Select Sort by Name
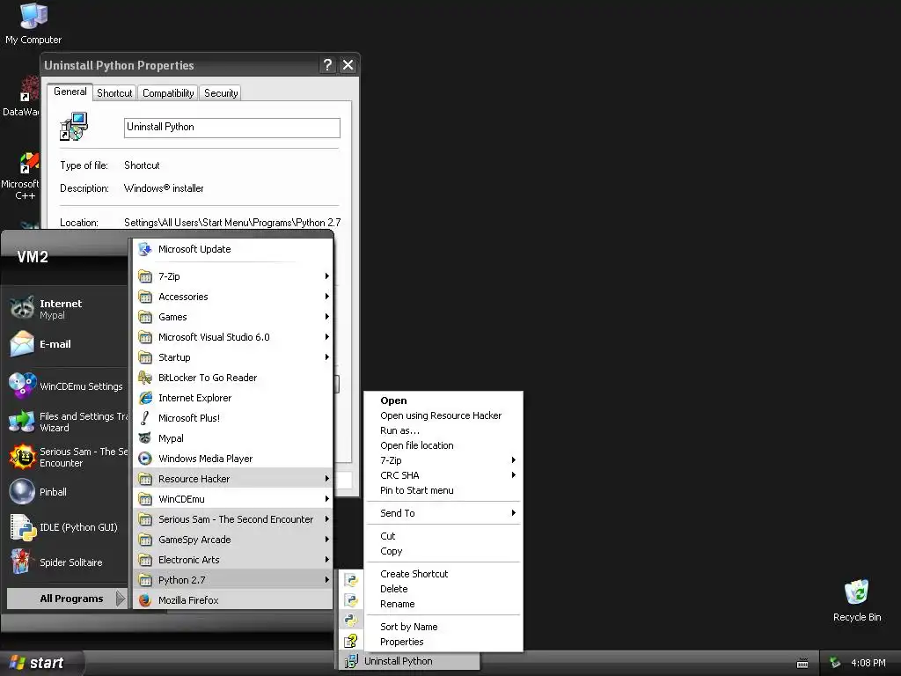901x676 pixels. pyautogui.click(x=443, y=627)
